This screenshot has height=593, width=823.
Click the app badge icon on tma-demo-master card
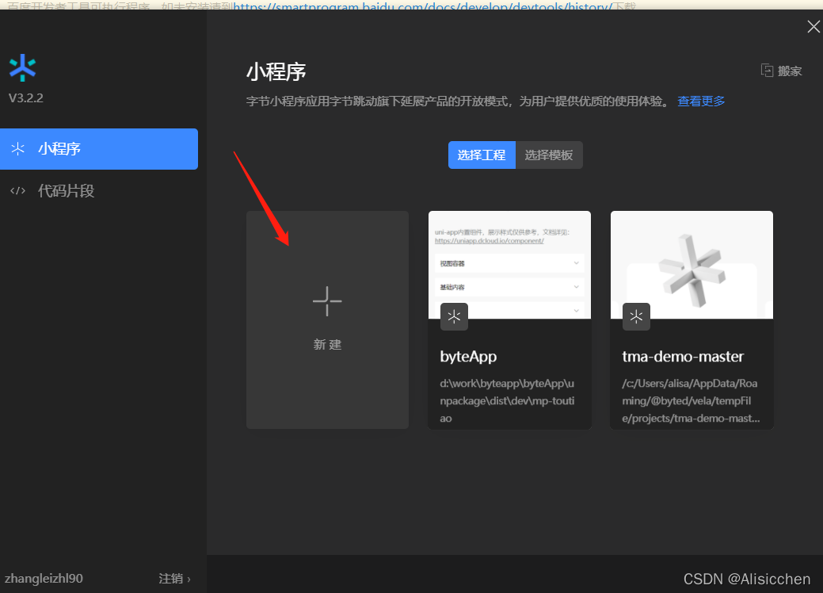[636, 317]
